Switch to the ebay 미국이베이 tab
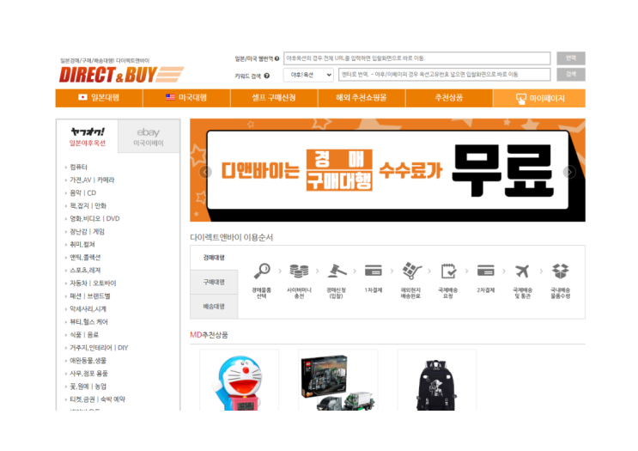Image resolution: width=638 pixels, height=451 pixels. tap(149, 137)
